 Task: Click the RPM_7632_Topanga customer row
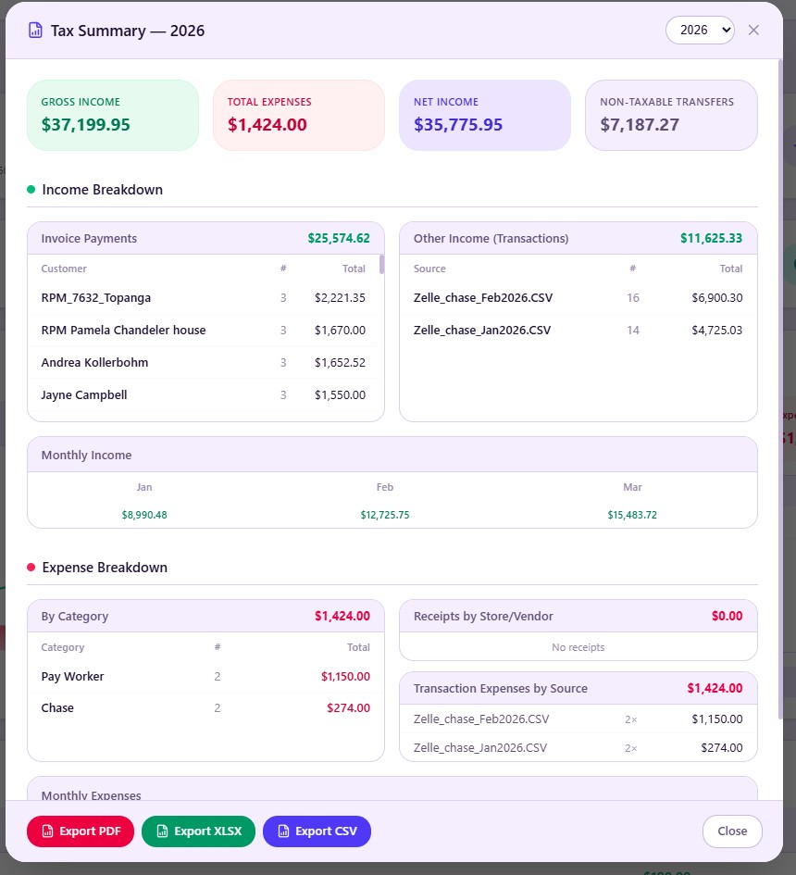click(x=205, y=297)
